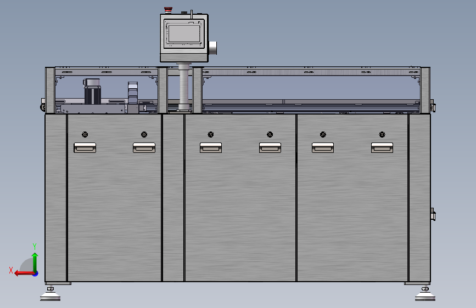Select the narrow panel between left and center doors

coord(173,198)
